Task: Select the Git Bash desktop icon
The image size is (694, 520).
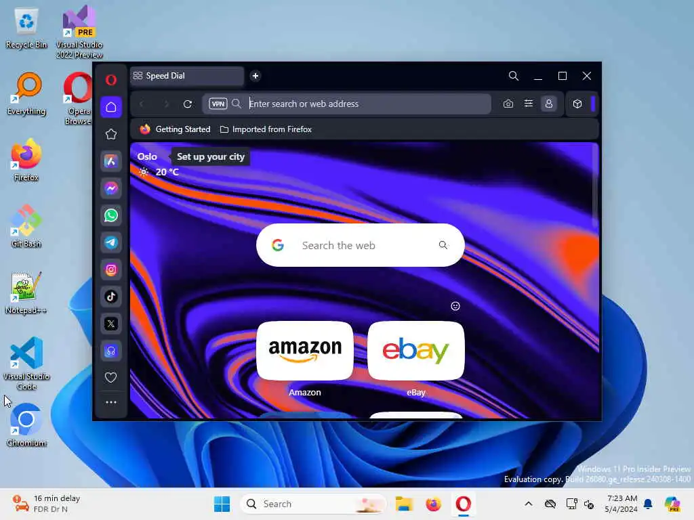Action: [26, 226]
